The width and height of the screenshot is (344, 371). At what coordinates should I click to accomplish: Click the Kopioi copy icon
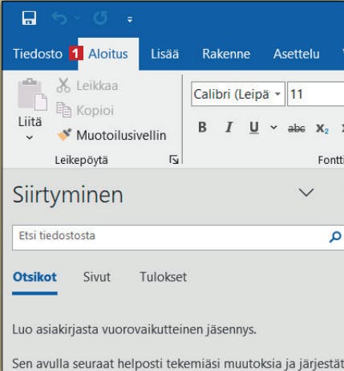pos(63,110)
